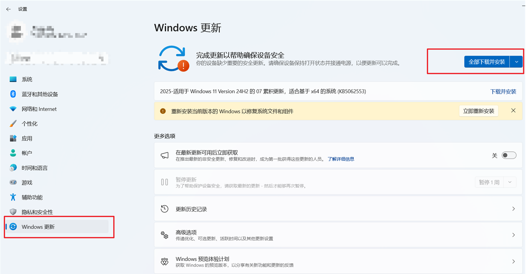Click 全部下载并安装 button
The image size is (527, 274).
point(487,62)
